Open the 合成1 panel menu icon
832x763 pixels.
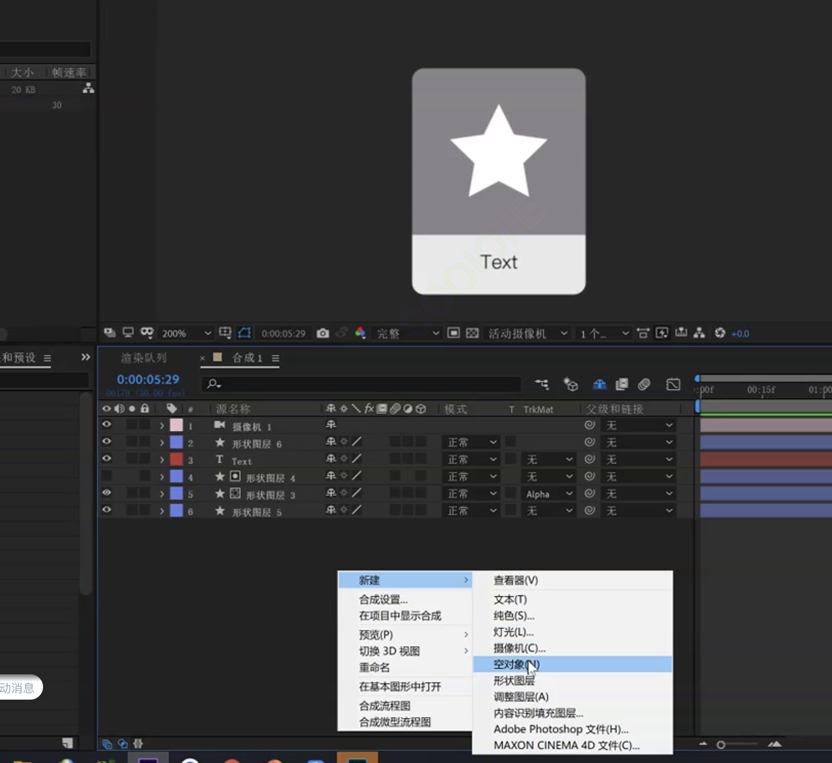(x=275, y=358)
